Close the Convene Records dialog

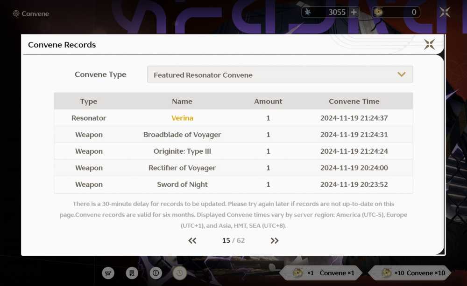coord(430,45)
